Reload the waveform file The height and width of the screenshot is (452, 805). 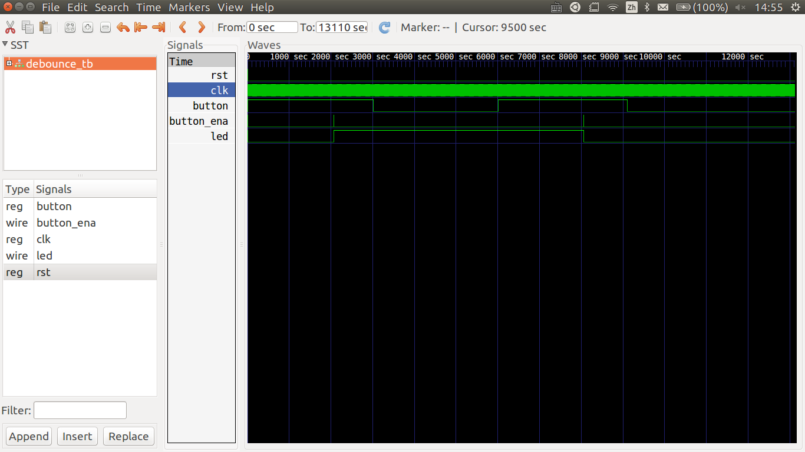(x=384, y=27)
